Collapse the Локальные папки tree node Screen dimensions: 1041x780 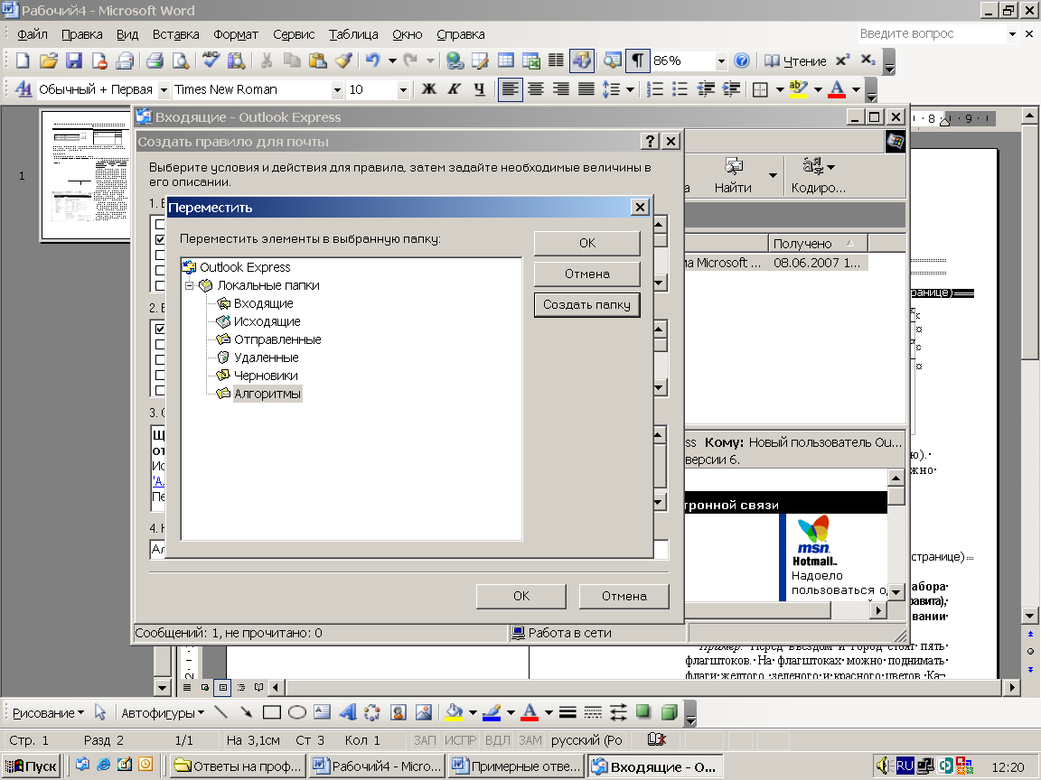189,285
